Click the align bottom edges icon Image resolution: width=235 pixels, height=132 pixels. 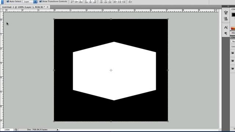[x=81, y=1]
